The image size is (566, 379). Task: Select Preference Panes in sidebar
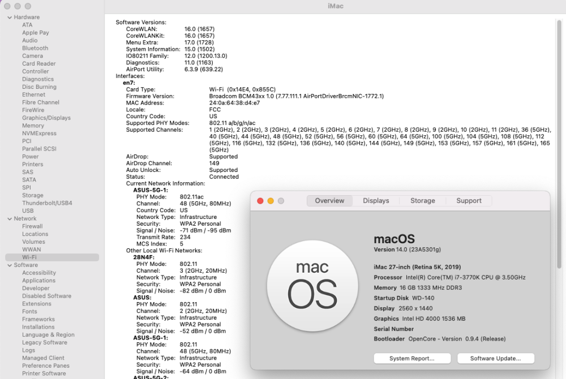45,366
